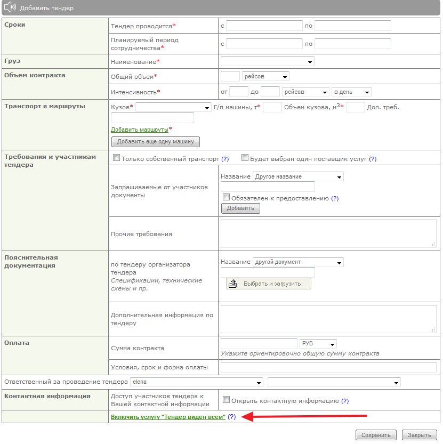443x444 pixels.
Task: Click the speaker icon beside Добавить тендер
Action: click(x=11, y=8)
